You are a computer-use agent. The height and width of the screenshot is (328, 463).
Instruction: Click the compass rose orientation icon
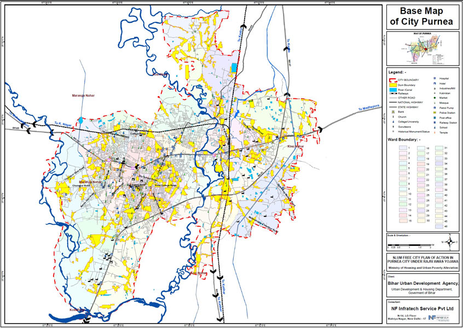450,242
